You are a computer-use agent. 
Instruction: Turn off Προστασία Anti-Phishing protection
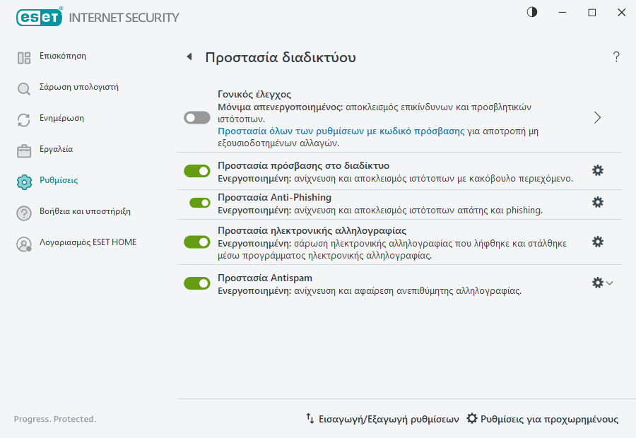196,203
